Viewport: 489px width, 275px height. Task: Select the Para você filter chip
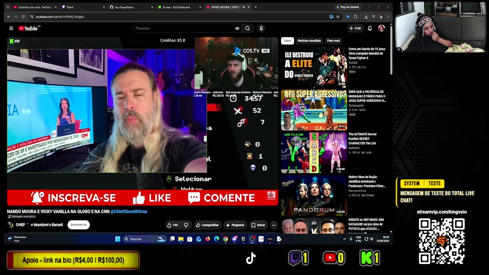pos(333,41)
